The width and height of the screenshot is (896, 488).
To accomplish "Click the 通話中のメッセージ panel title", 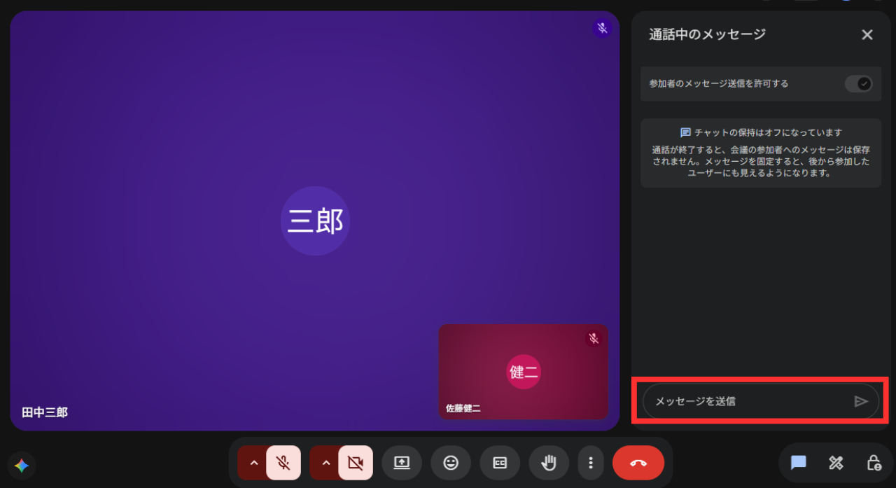I will click(707, 34).
